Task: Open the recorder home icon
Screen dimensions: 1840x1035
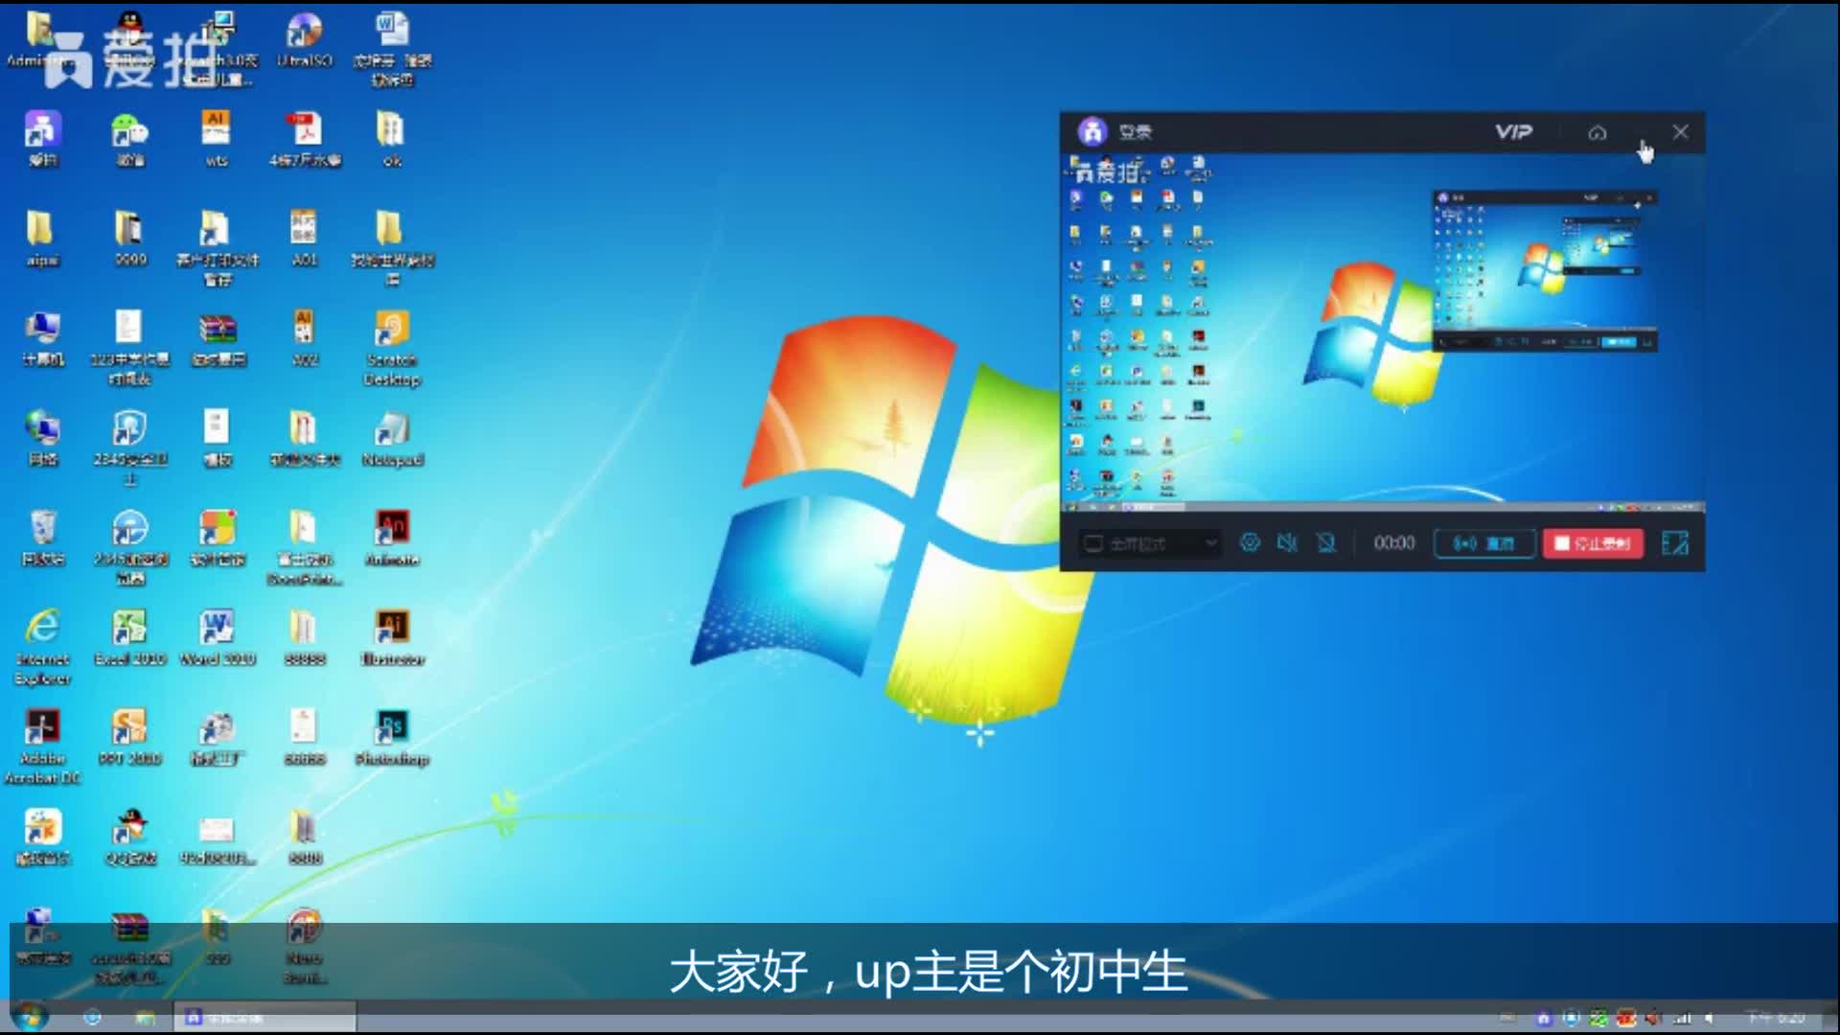Action: pos(1597,133)
